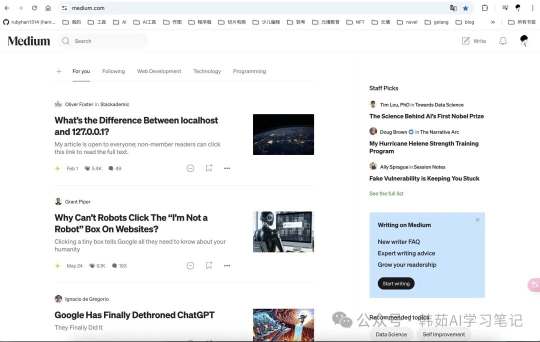Open the localhost and 127.0.0.1 article
This screenshot has width=540, height=342.
136,126
